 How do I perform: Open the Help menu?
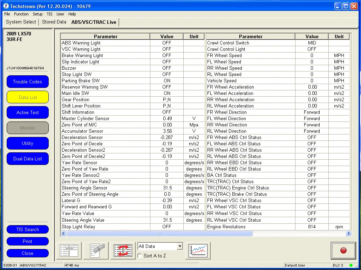coord(72,14)
